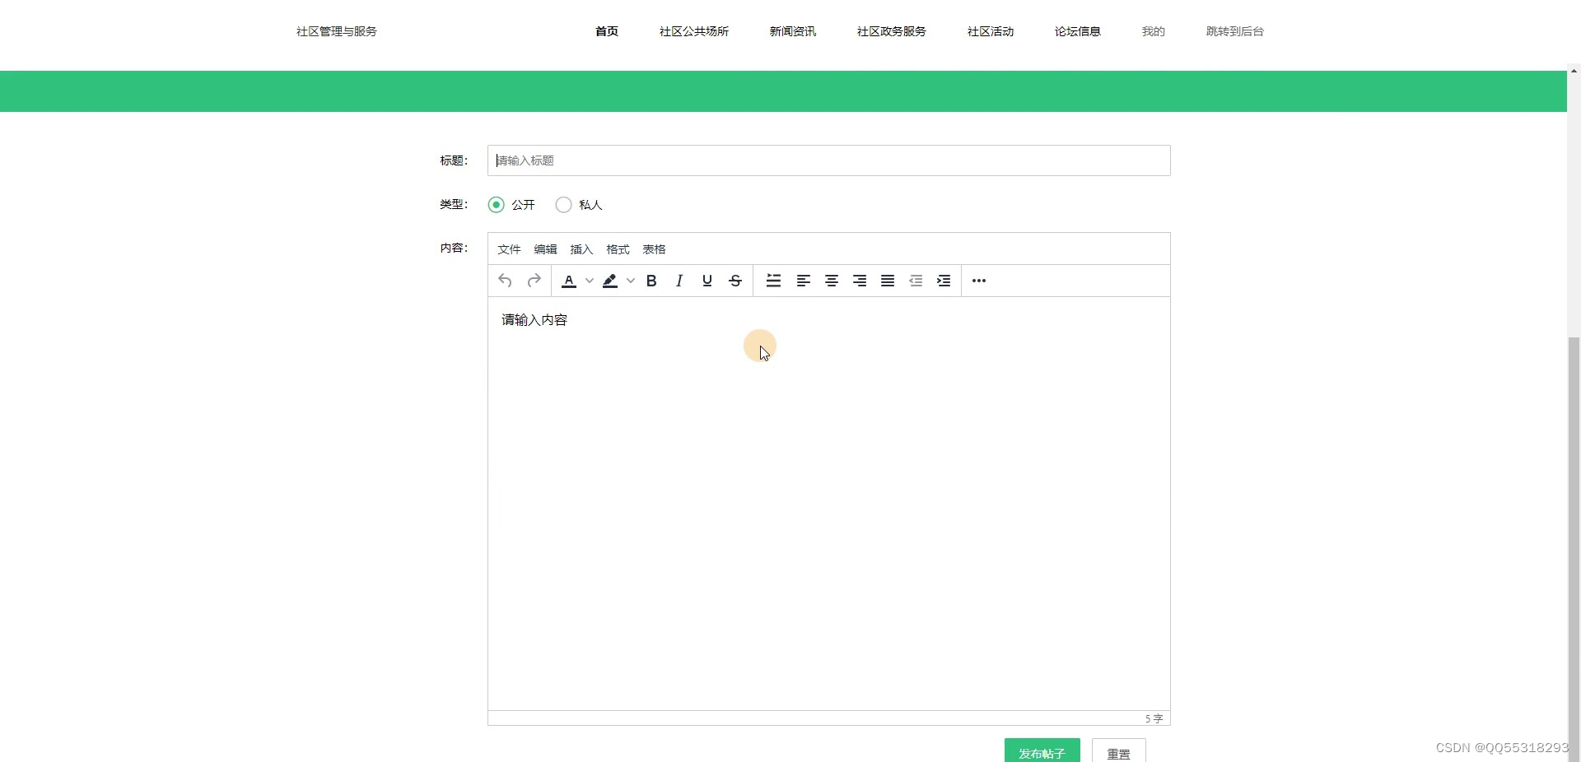1581x762 pixels.
Task: Open the 插入 editor menu
Action: pos(581,249)
